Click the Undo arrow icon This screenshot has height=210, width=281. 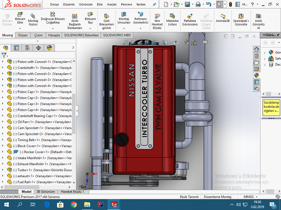(x=209, y=4)
